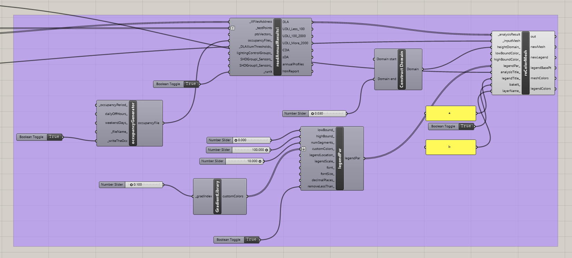572x258 pixels.
Task: Select the readAnnualResultsI component title bar
Action: pyautogui.click(x=277, y=47)
